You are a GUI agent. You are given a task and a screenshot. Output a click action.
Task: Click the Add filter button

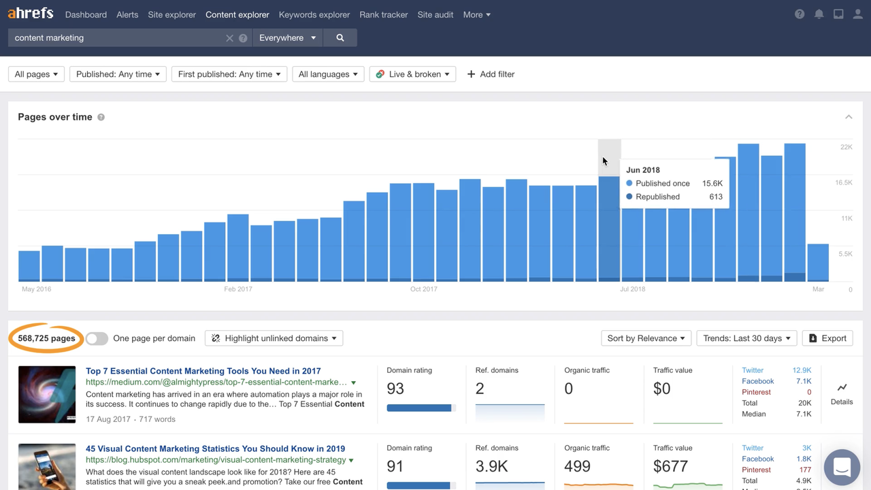click(x=491, y=74)
